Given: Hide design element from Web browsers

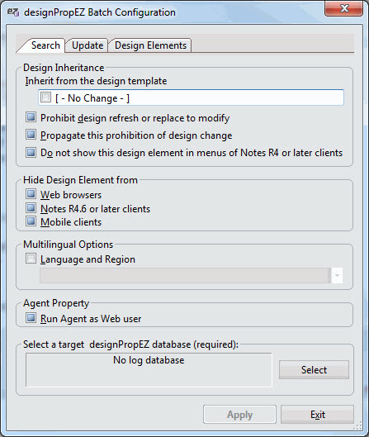Looking at the screenshot, I should [x=31, y=194].
